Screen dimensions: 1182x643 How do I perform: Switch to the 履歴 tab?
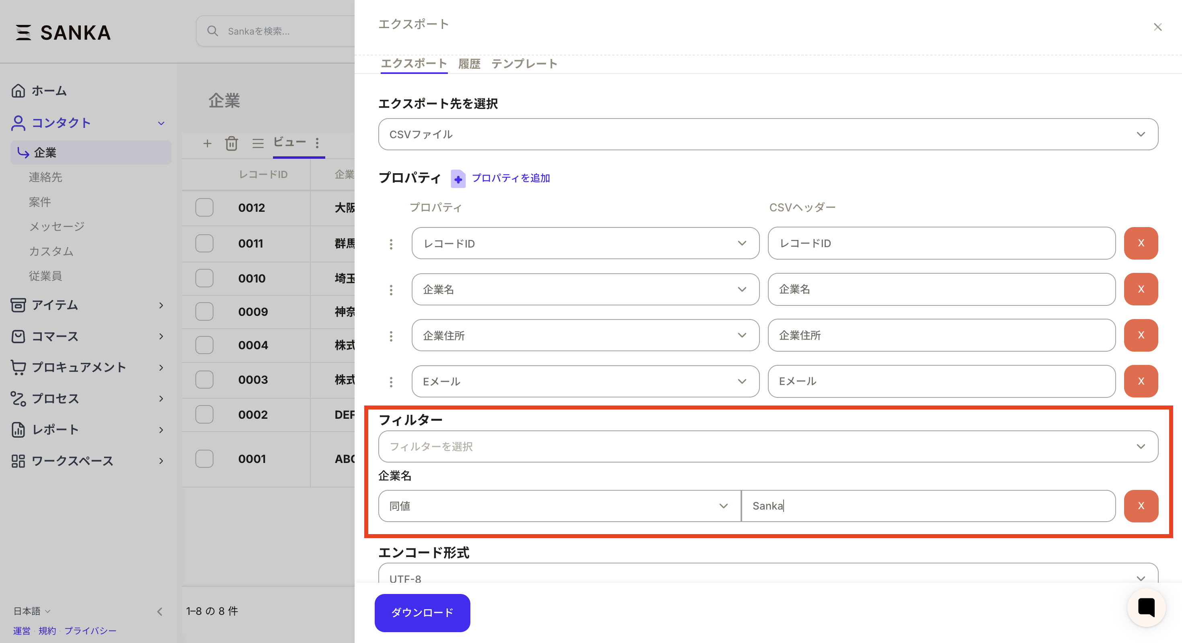point(469,64)
